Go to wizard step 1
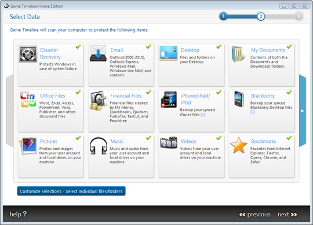This screenshot has width=313, height=225. pyautogui.click(x=223, y=16)
